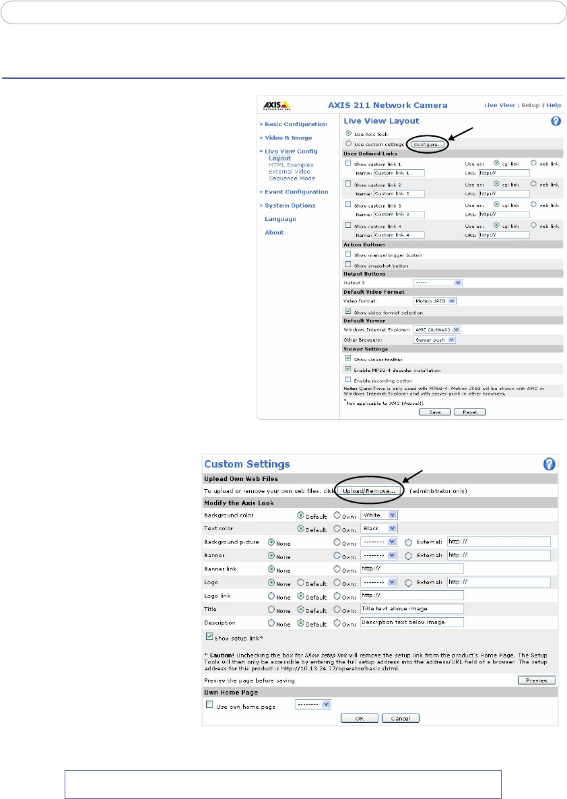This screenshot has height=799, width=567.
Task: Click the Preview button
Action: tap(537, 680)
